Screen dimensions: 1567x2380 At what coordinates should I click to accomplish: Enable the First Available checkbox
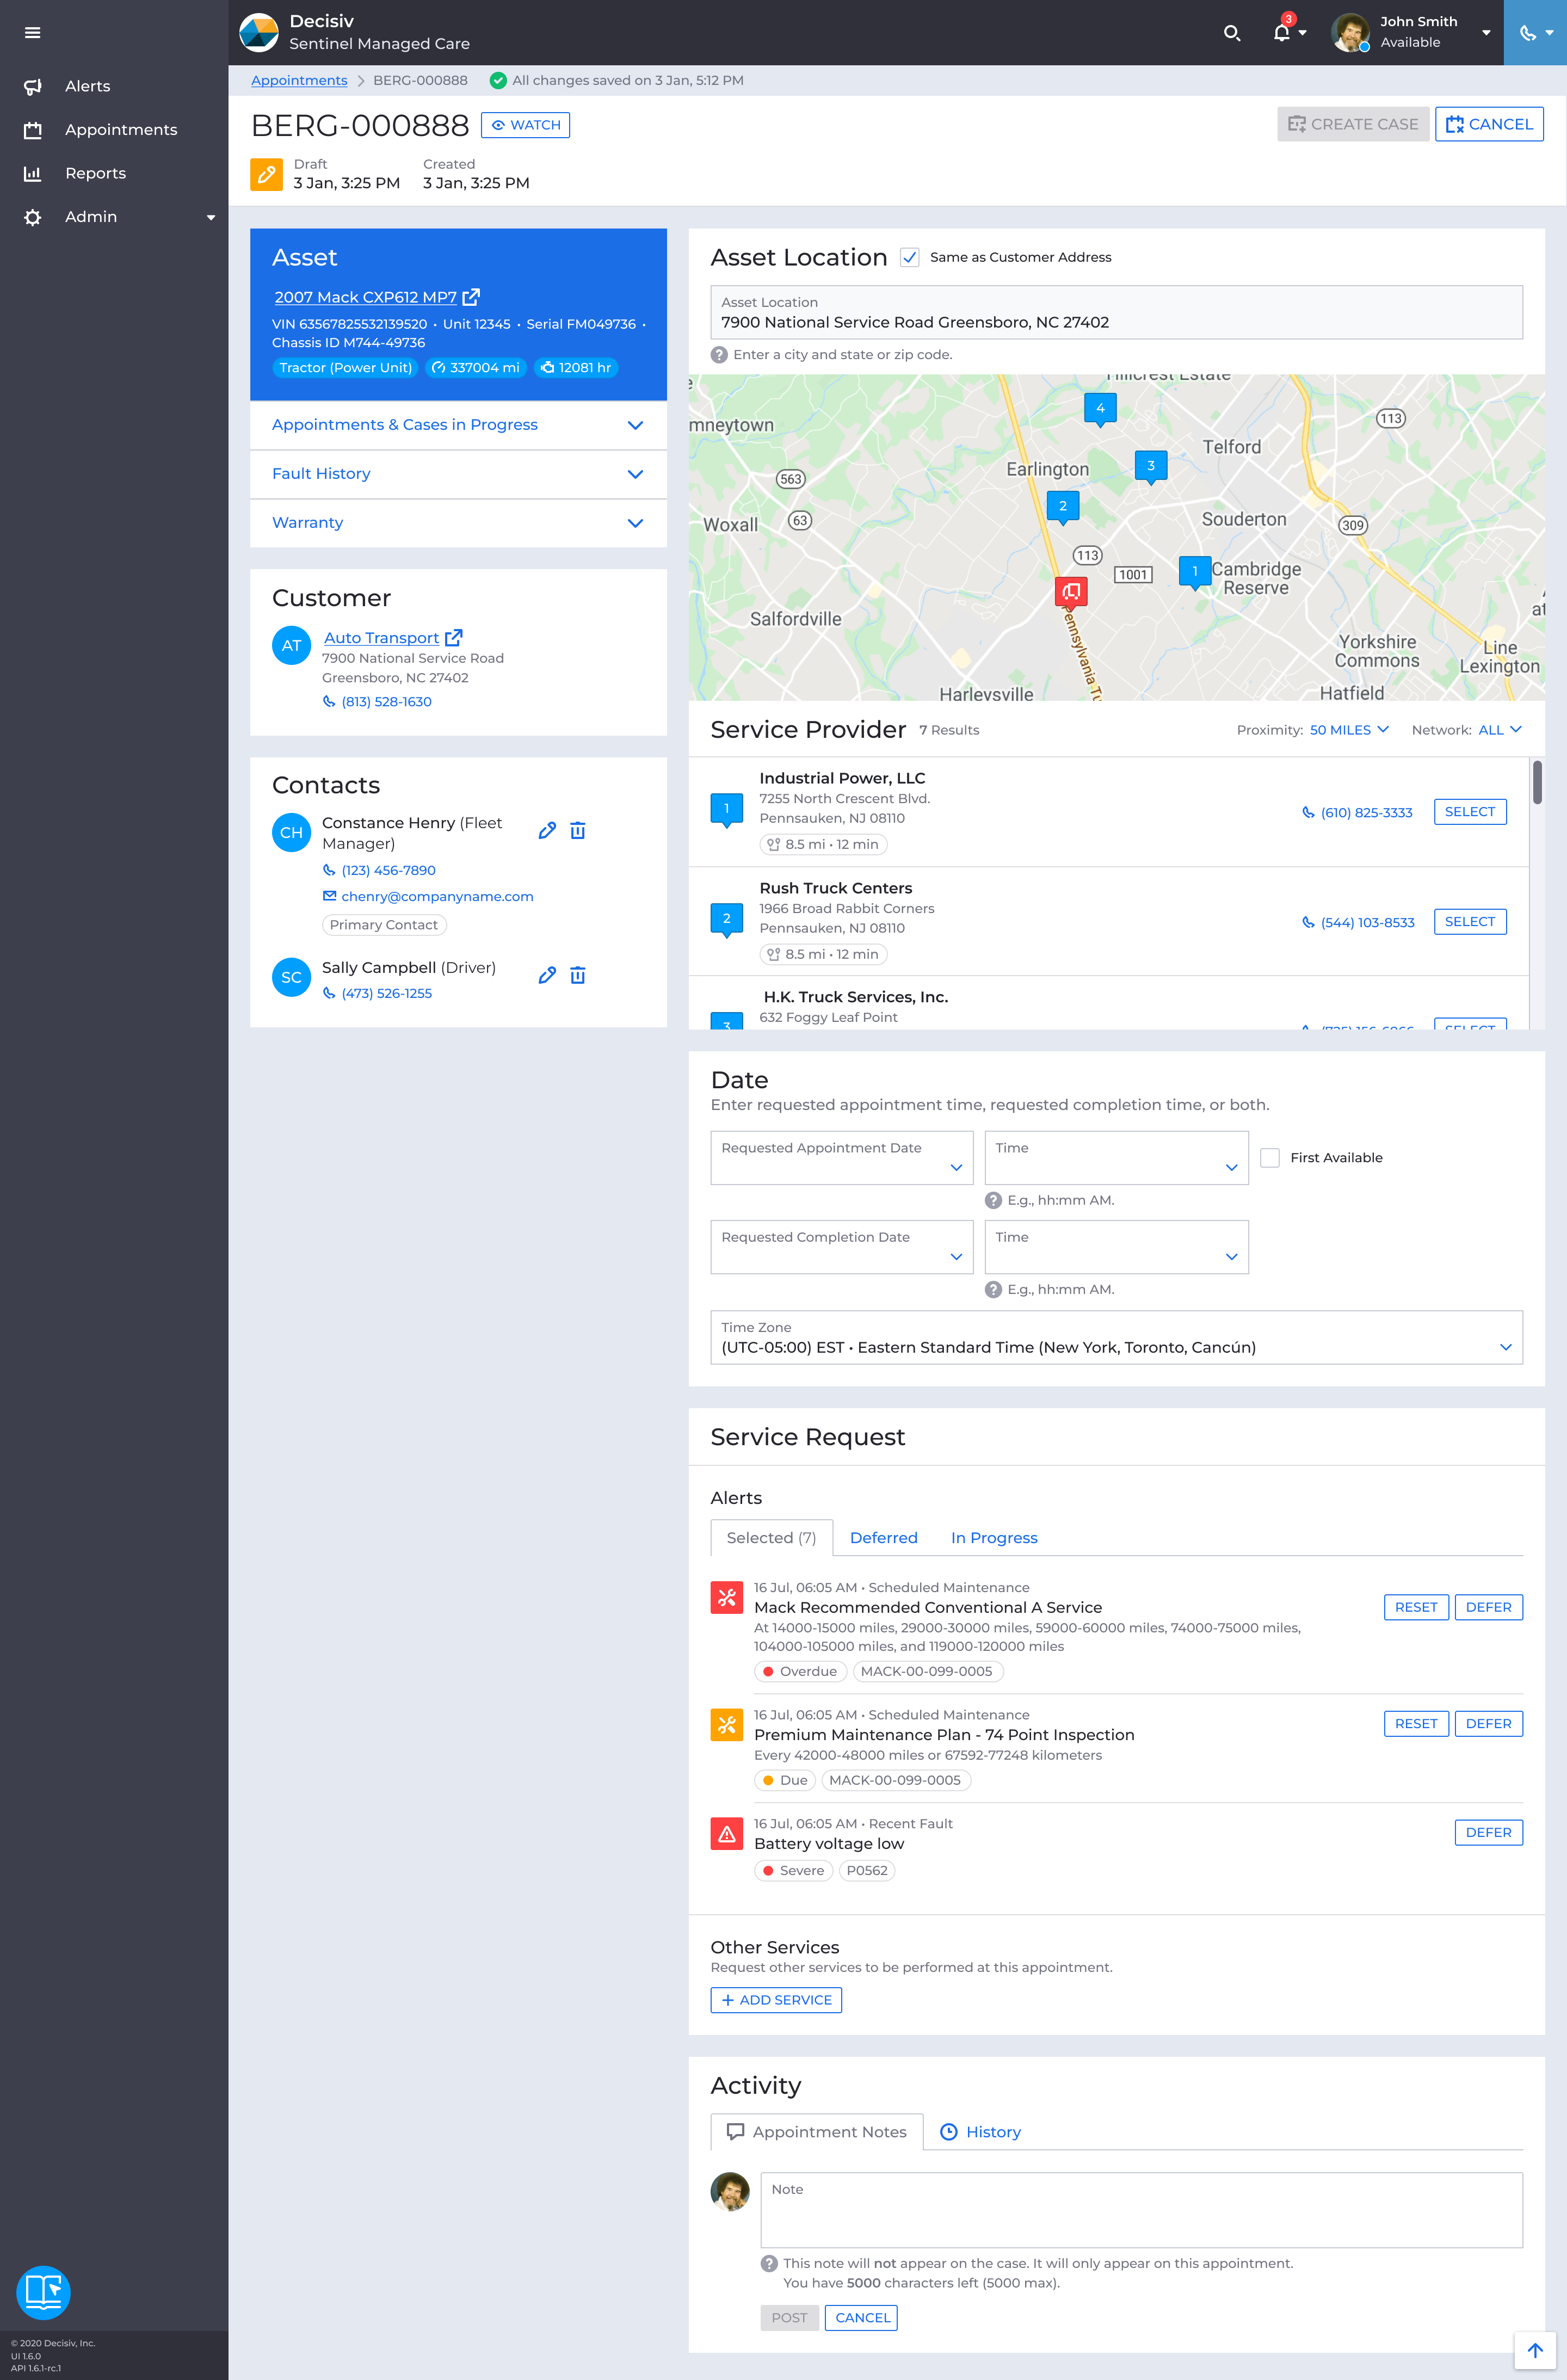click(x=1270, y=1158)
